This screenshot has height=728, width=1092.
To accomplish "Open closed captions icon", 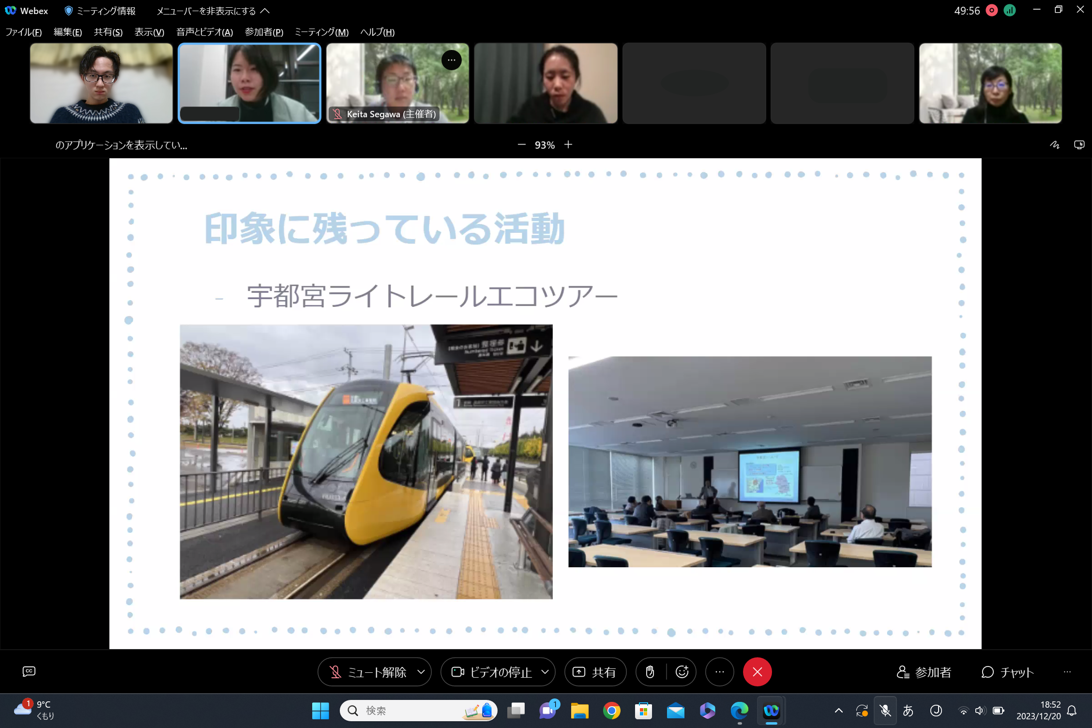I will (29, 671).
